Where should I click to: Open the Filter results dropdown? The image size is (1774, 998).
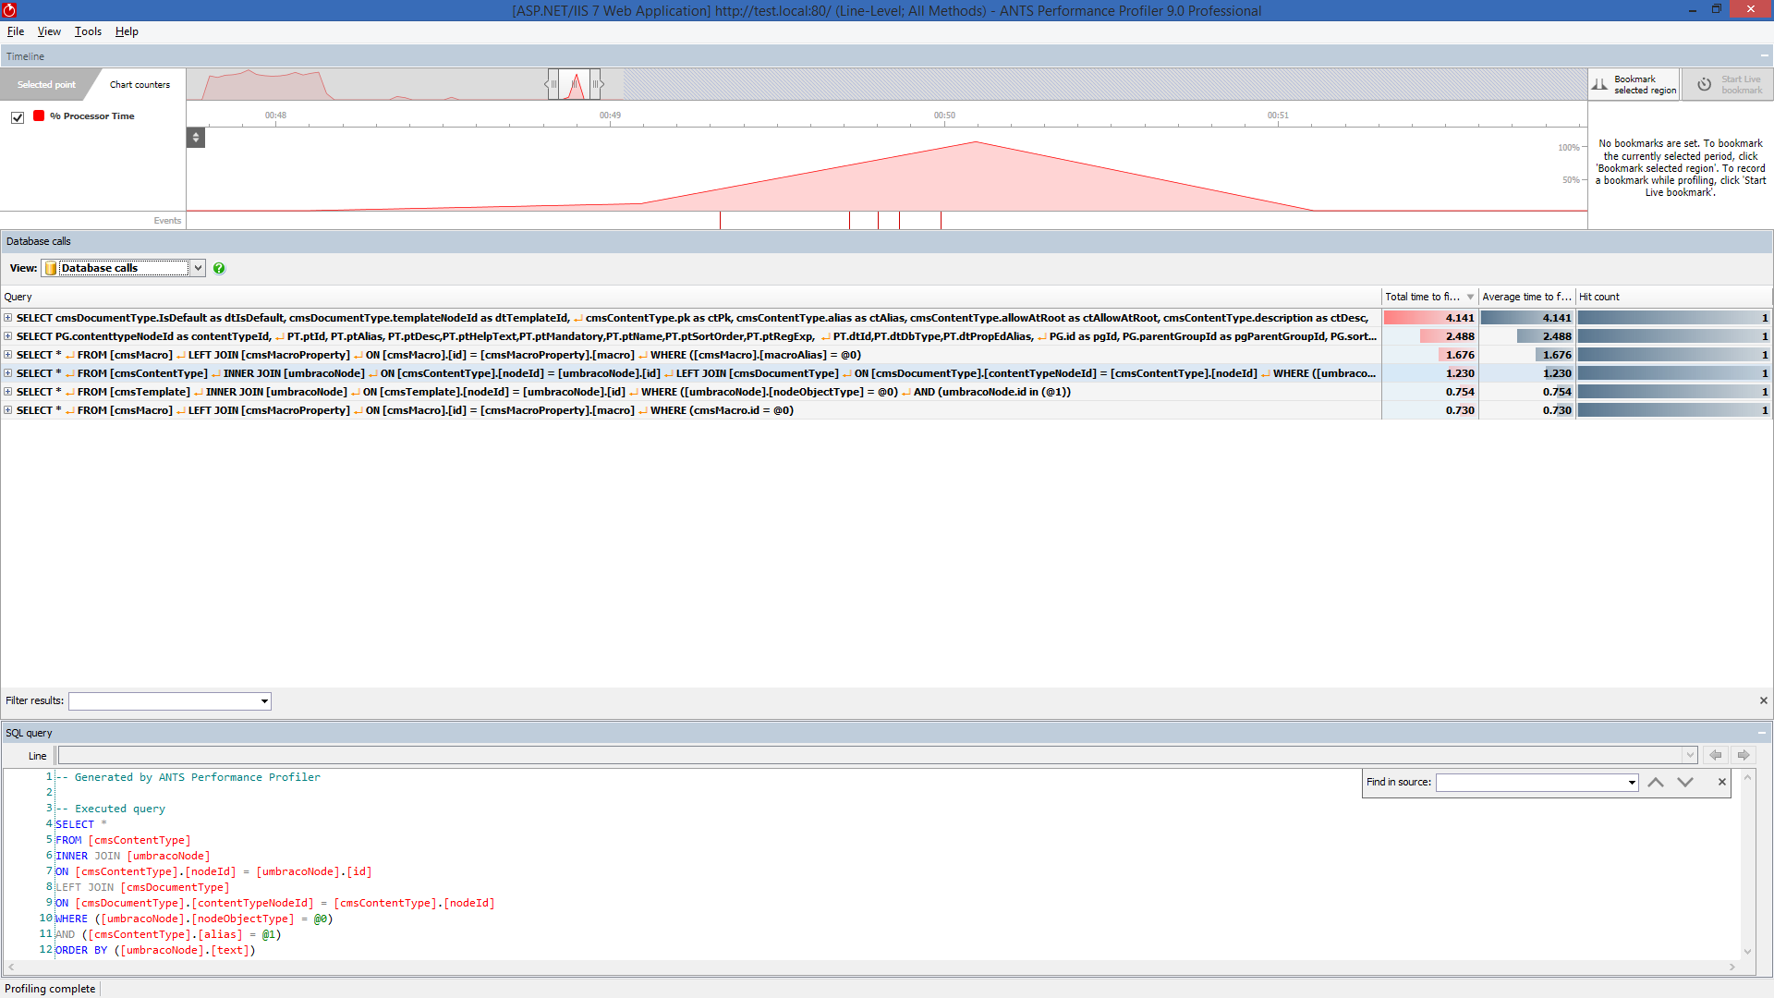tap(264, 701)
